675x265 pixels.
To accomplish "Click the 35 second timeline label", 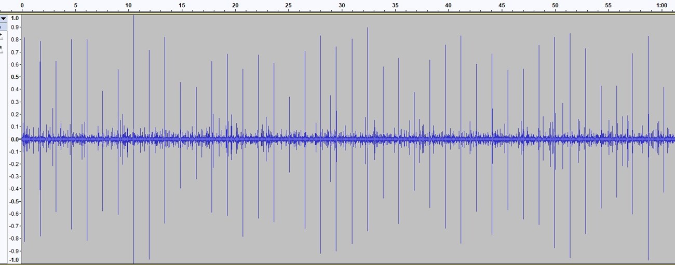I will click(x=395, y=5).
